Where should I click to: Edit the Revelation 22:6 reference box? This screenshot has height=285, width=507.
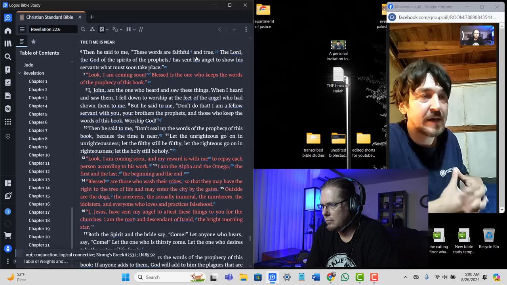pos(53,29)
